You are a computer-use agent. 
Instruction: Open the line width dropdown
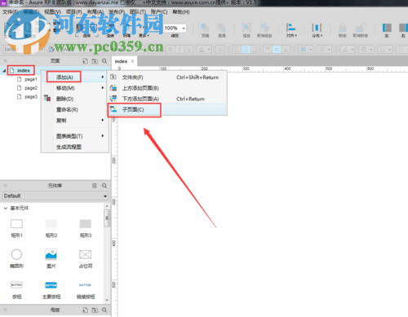tap(366, 50)
